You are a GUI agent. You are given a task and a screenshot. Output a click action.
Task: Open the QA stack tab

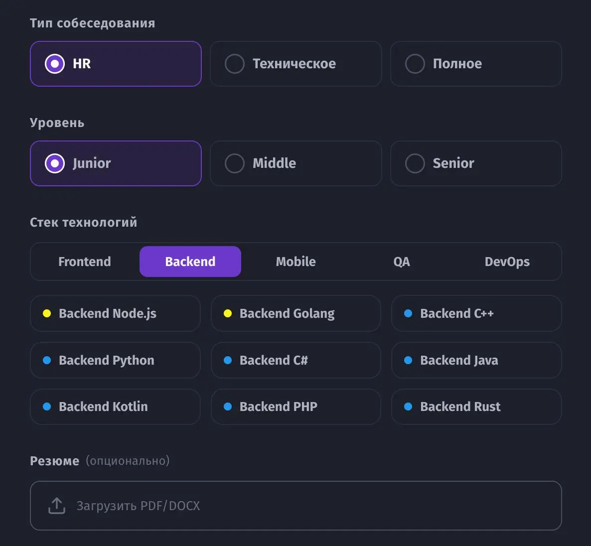click(x=402, y=262)
